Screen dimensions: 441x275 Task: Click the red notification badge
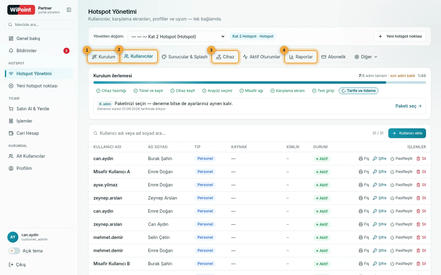[x=66, y=51]
